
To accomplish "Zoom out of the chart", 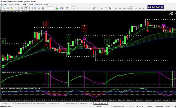I will (x=39, y=8).
